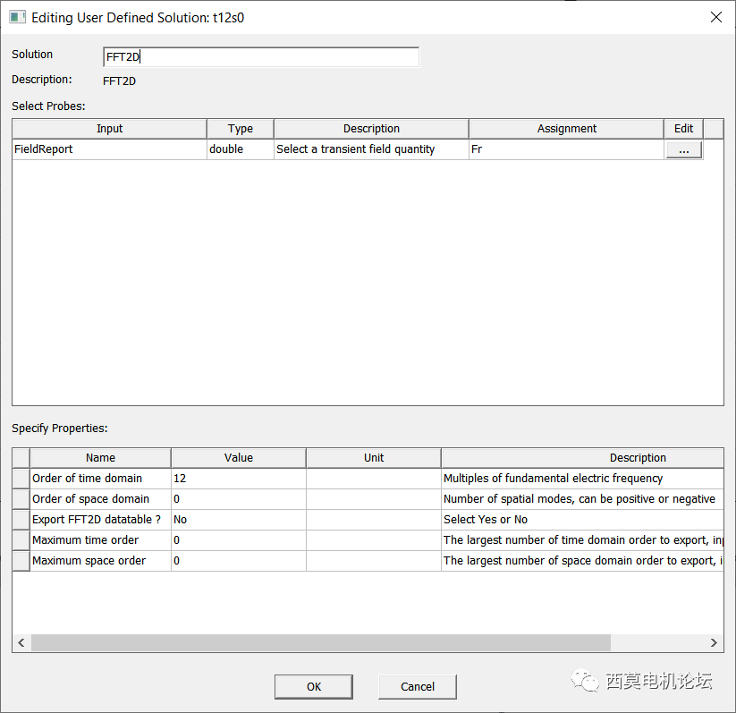Click the Input column header
This screenshot has height=713, width=736.
point(109,128)
